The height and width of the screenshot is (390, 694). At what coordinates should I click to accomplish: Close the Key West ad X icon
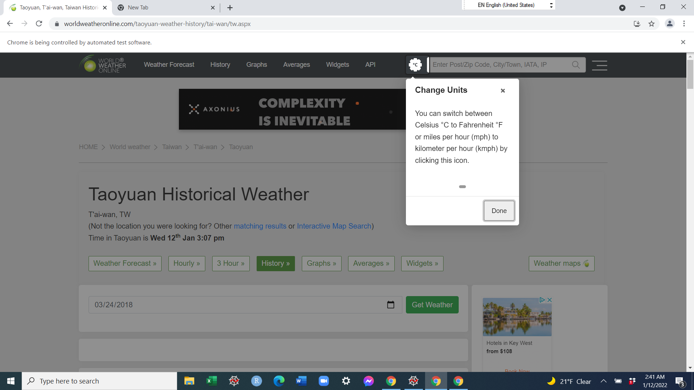549,300
